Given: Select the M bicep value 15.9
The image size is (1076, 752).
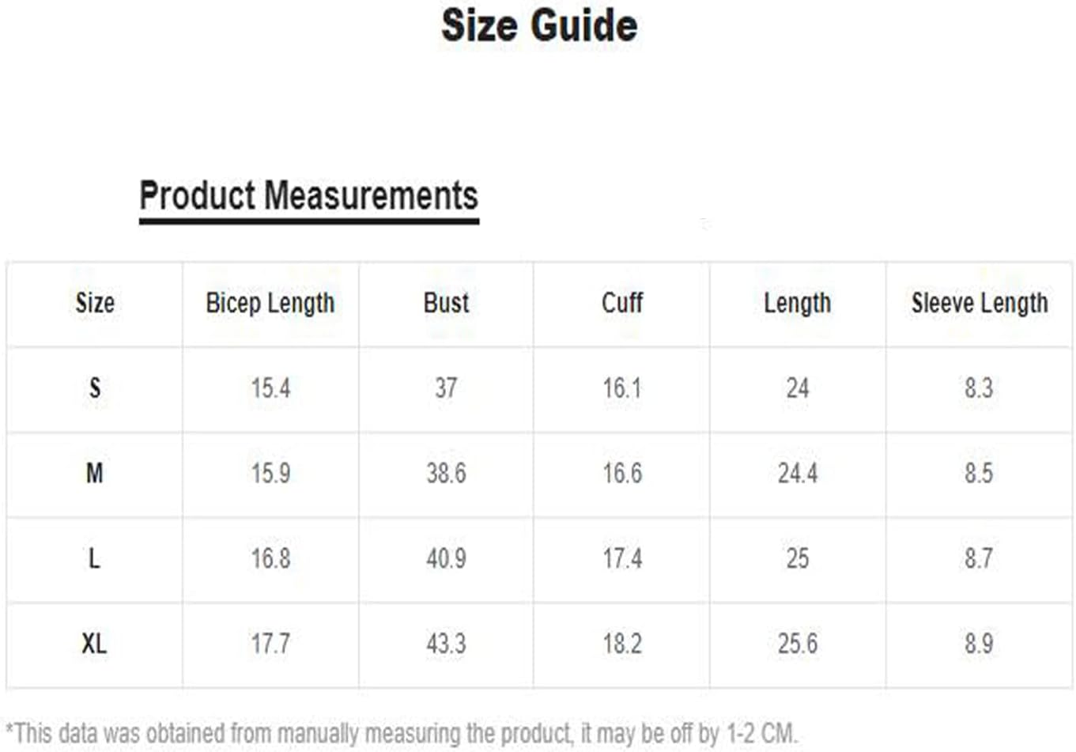Looking at the screenshot, I should [x=270, y=474].
